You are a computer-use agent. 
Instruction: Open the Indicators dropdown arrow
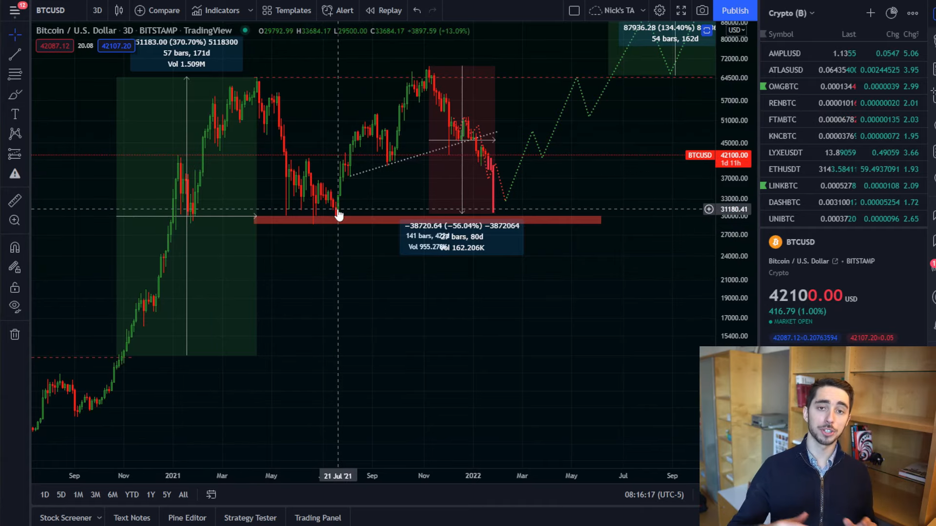pos(250,10)
